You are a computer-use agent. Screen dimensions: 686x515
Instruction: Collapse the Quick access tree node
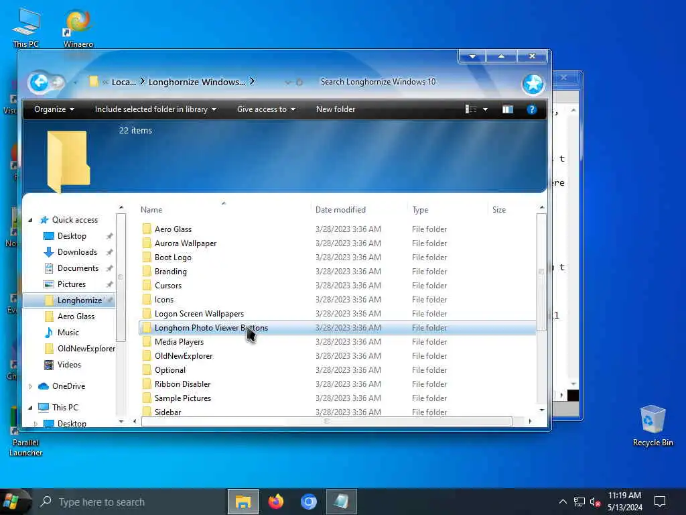[x=30, y=220]
